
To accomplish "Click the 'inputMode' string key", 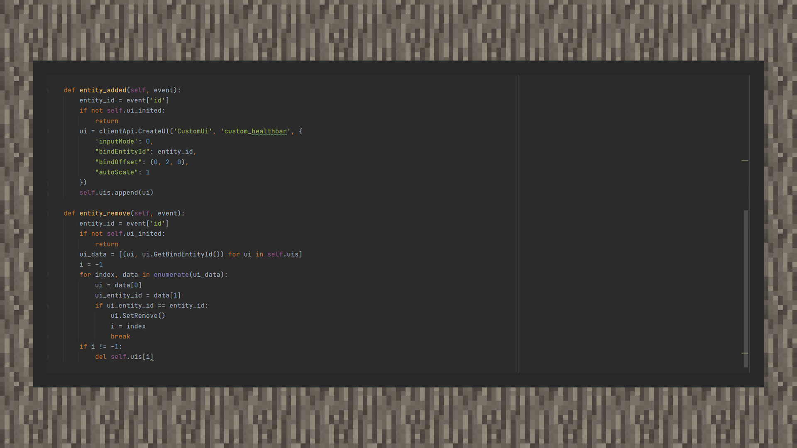I will [x=116, y=141].
